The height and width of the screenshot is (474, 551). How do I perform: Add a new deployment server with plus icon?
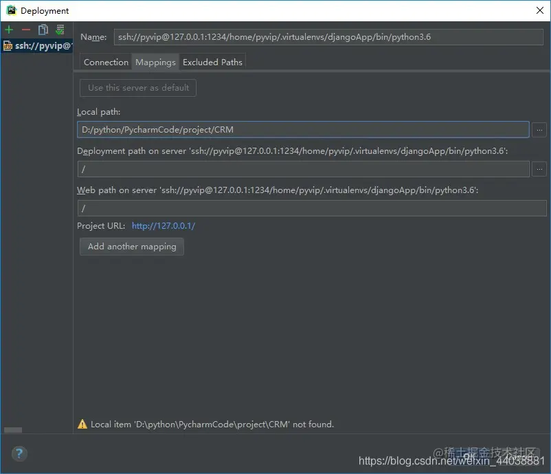coord(9,30)
